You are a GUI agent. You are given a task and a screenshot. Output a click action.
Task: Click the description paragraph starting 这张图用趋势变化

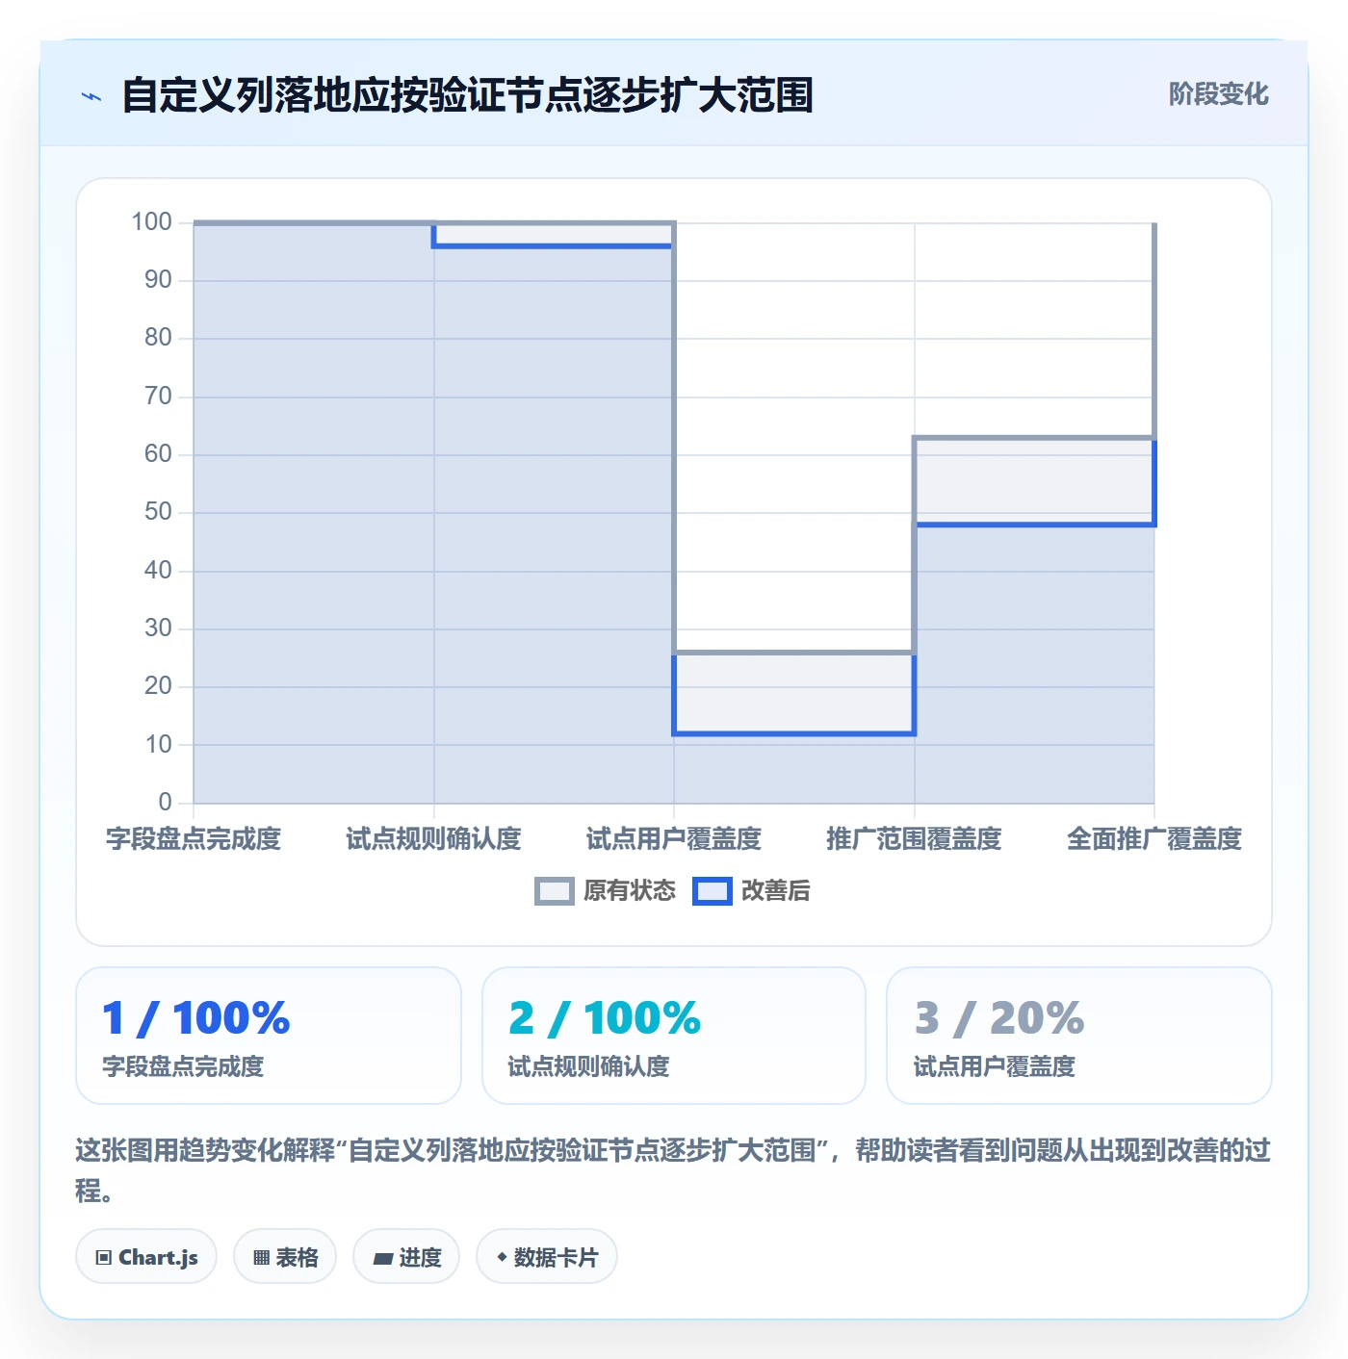coord(674,1170)
